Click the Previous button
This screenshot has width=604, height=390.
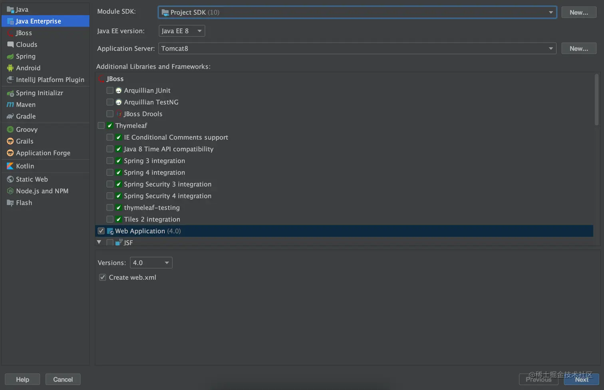click(538, 379)
